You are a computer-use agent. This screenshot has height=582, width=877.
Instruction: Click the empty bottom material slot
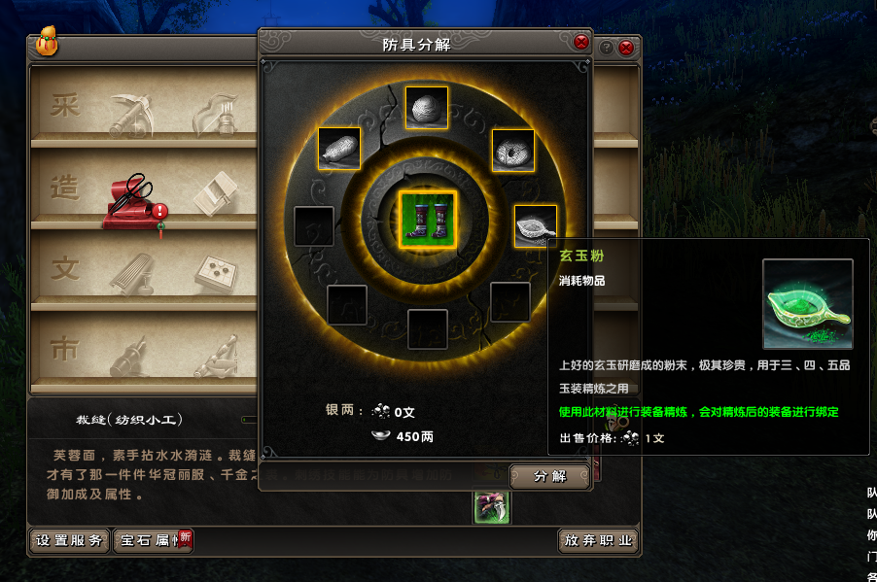coord(427,328)
